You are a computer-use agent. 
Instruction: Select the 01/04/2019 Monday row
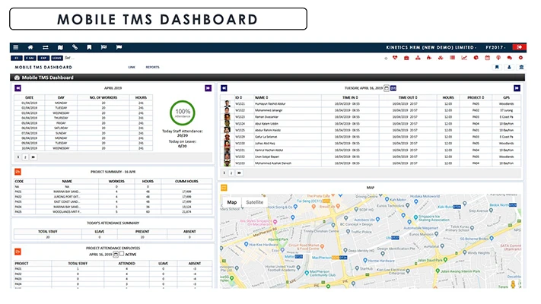click(83, 103)
